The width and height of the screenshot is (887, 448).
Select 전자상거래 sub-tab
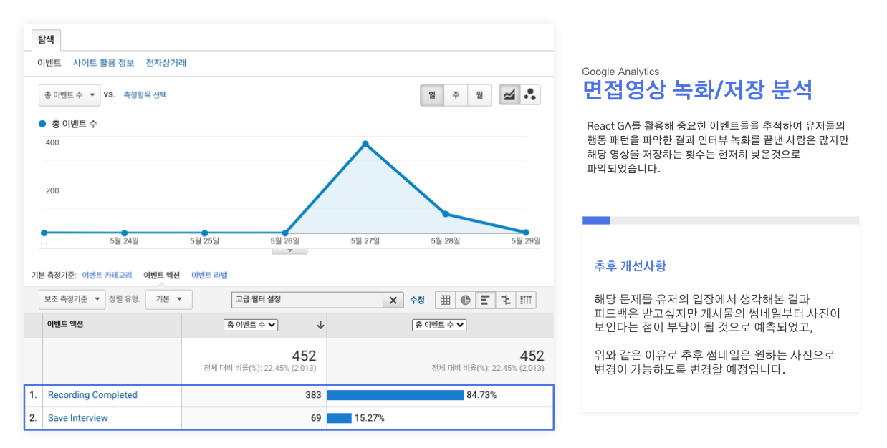tap(166, 63)
